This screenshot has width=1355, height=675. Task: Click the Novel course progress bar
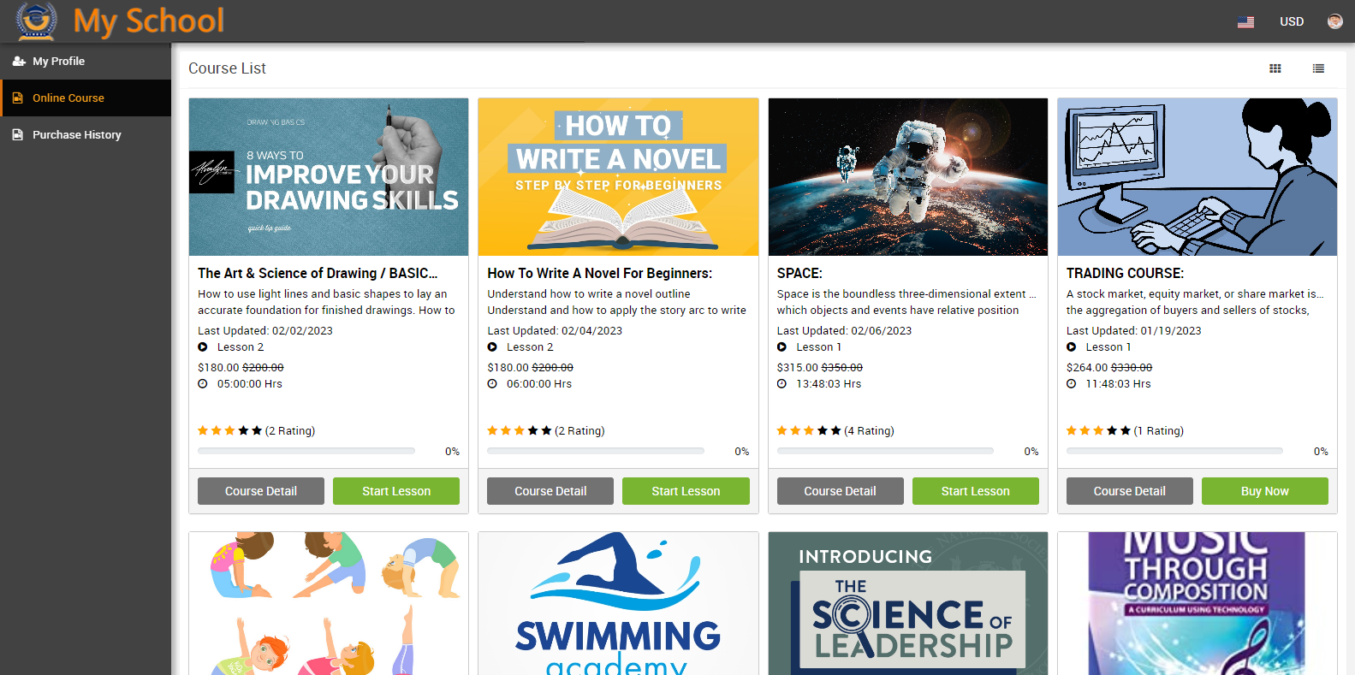[595, 451]
